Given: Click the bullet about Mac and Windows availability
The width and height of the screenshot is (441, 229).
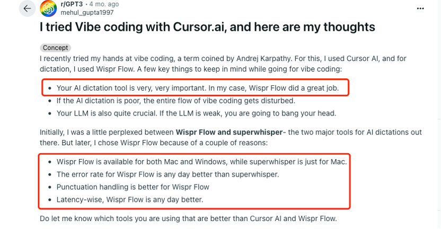Looking at the screenshot, I should 201,162.
